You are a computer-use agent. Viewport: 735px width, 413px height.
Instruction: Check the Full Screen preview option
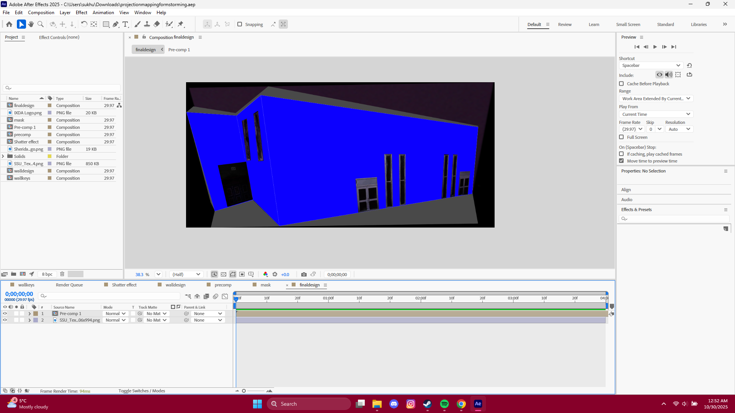(x=621, y=137)
